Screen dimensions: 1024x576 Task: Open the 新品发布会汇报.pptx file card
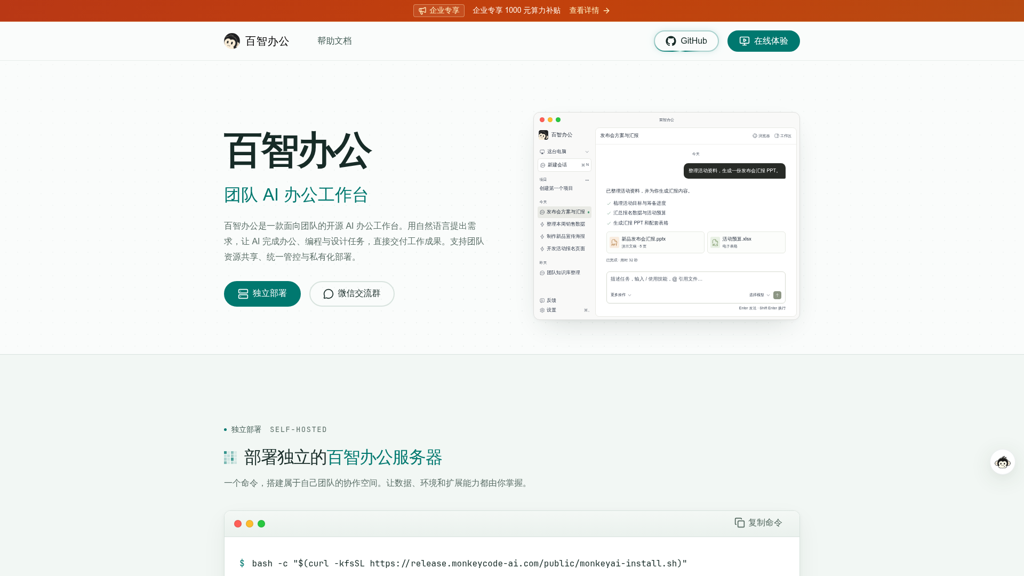655,243
